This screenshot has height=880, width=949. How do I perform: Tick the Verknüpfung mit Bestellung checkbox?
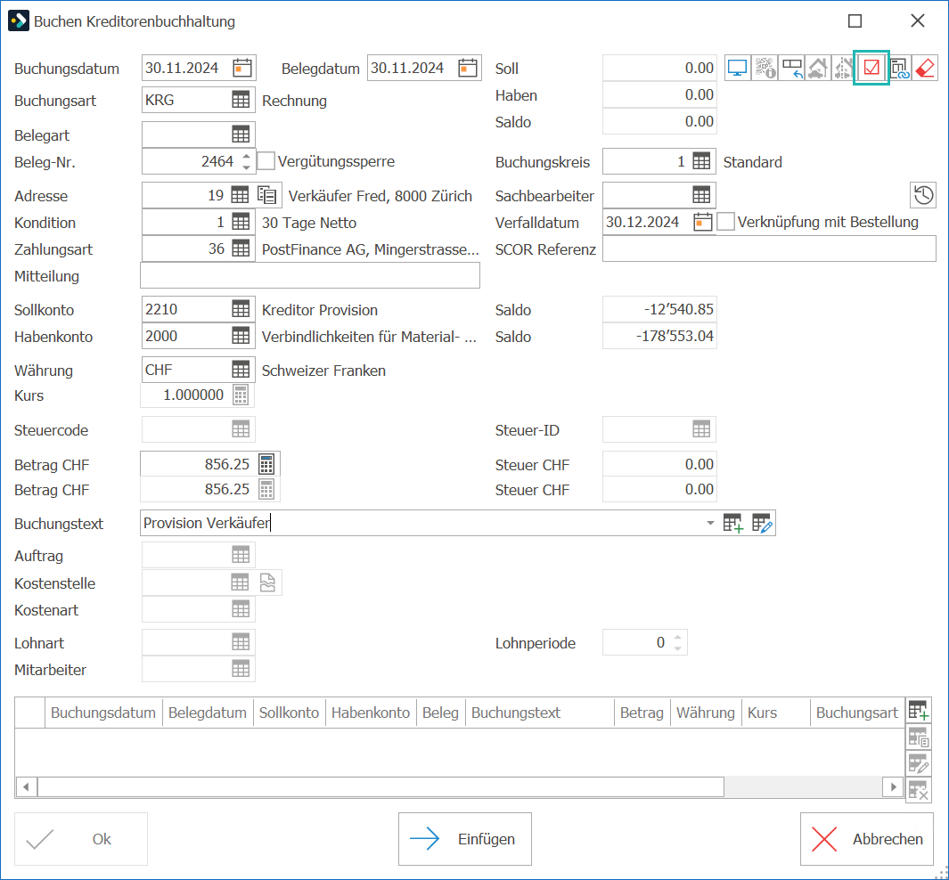click(x=725, y=222)
